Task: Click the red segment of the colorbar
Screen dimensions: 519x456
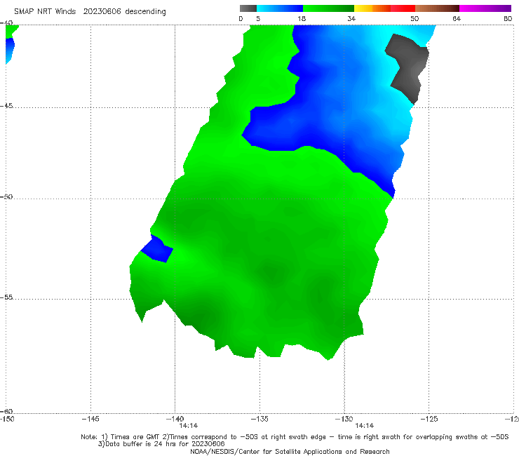Action: click(403, 8)
